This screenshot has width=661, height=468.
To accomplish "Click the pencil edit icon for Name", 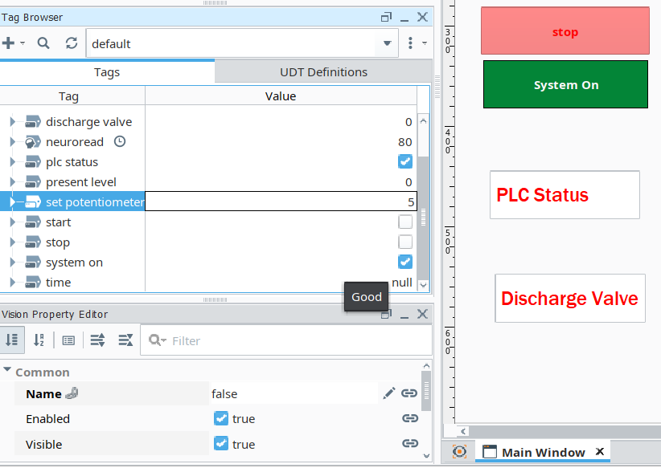I will tap(389, 393).
